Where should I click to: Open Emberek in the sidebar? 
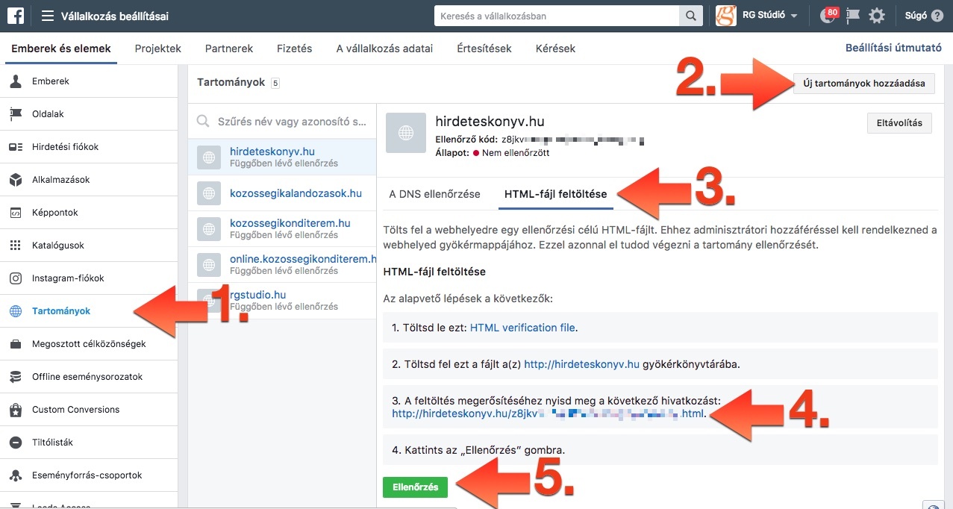pyautogui.click(x=89, y=81)
